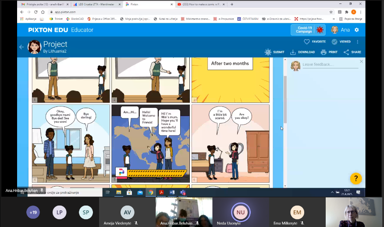The width and height of the screenshot is (384, 227).
Task: Open Mail app in taskbar
Action: pyautogui.click(x=140, y=192)
